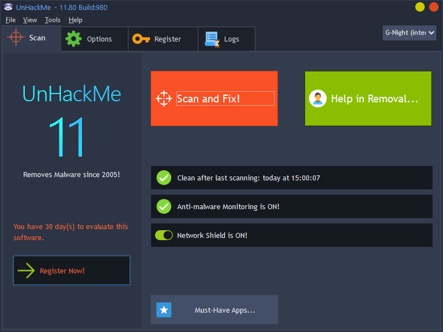Click Register Now! button

[72, 271]
